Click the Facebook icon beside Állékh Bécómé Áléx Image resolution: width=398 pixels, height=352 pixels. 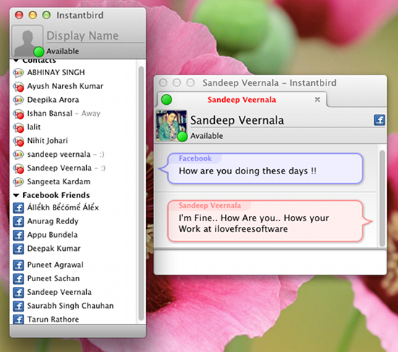pyautogui.click(x=19, y=207)
